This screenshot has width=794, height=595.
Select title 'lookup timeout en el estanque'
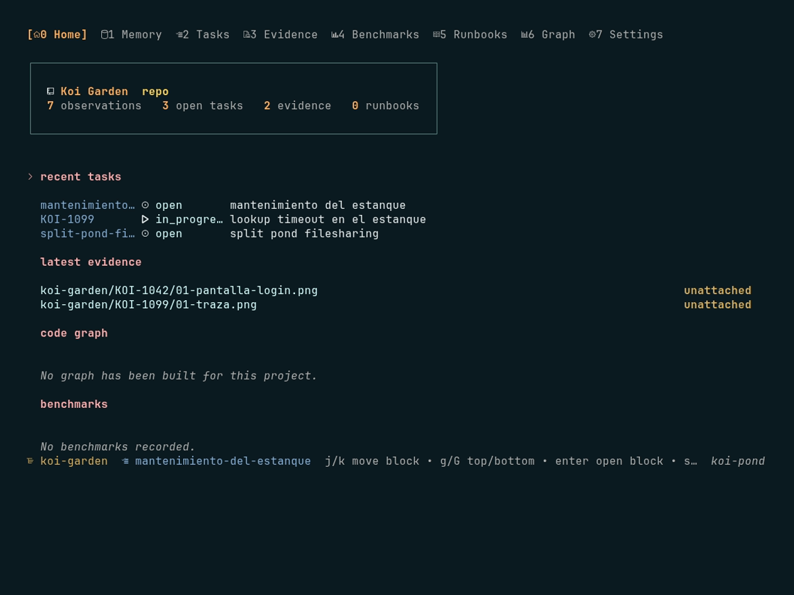[x=328, y=219]
